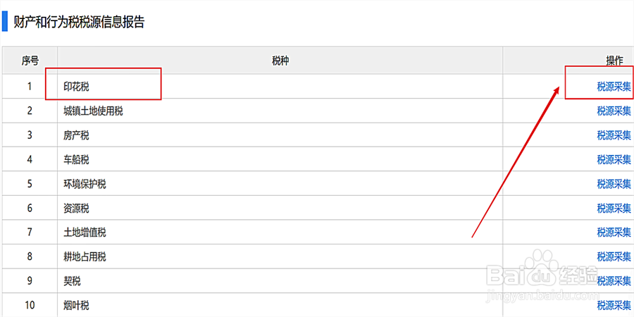Select the 城镇土地使用税 tax name cell
634x317 pixels.
coord(280,111)
